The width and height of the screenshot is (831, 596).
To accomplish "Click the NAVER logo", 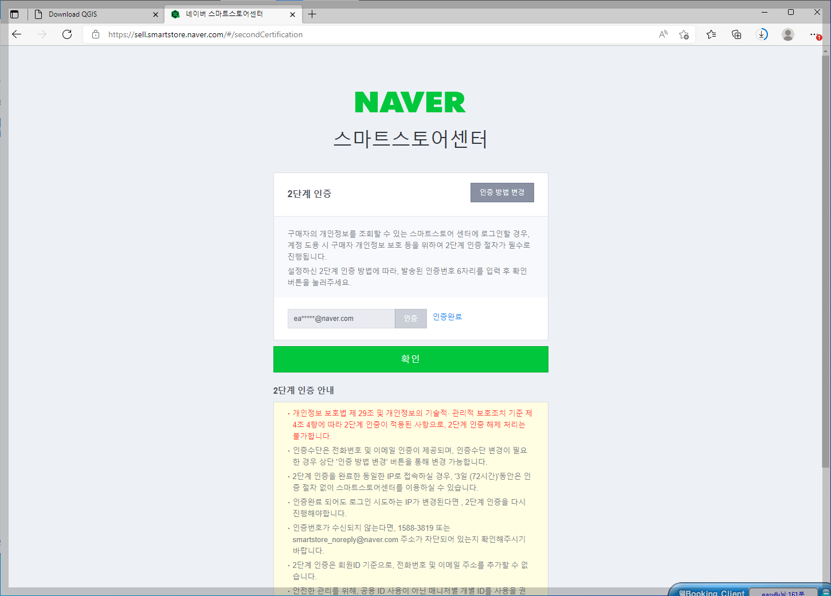I will (410, 102).
